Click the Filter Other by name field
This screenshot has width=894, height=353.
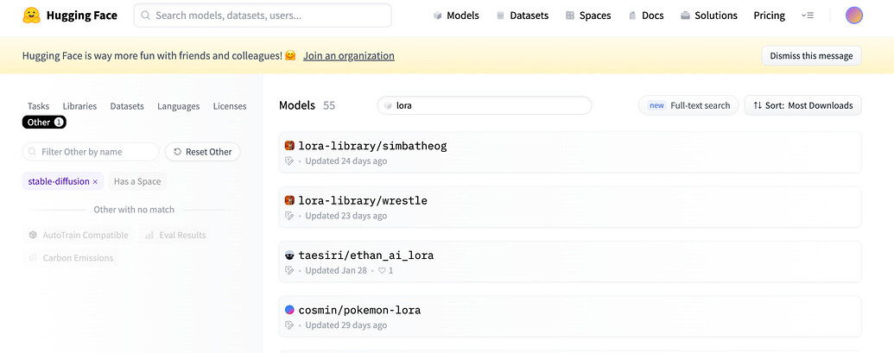pos(90,152)
